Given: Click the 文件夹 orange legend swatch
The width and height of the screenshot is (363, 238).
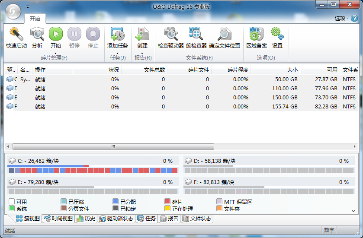Looking at the screenshot, I should tap(219, 208).
